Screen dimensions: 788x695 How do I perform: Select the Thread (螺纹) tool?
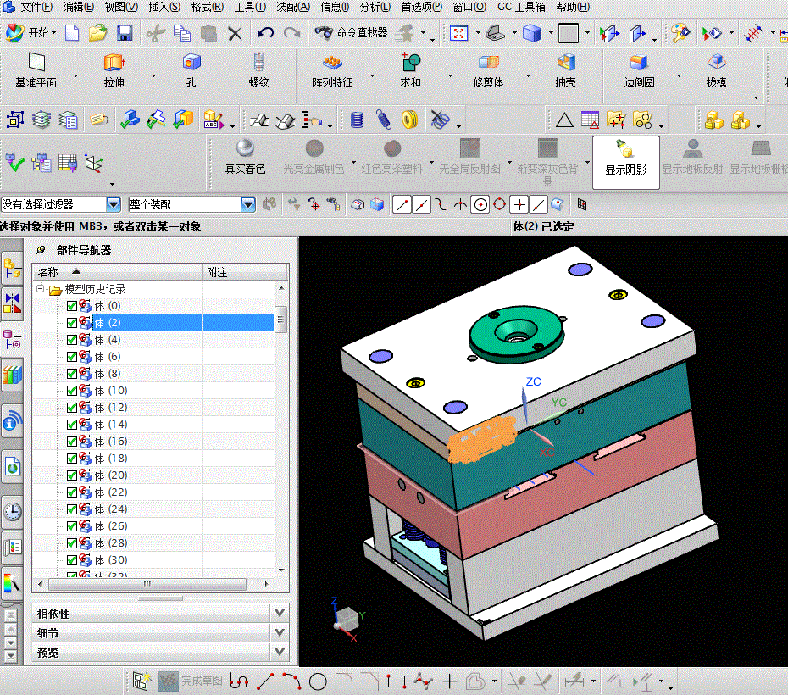click(x=258, y=70)
